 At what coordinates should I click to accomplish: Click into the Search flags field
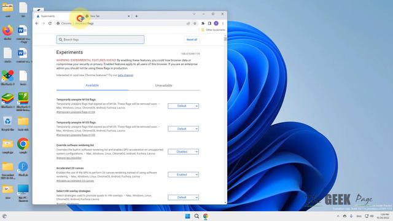pos(100,39)
